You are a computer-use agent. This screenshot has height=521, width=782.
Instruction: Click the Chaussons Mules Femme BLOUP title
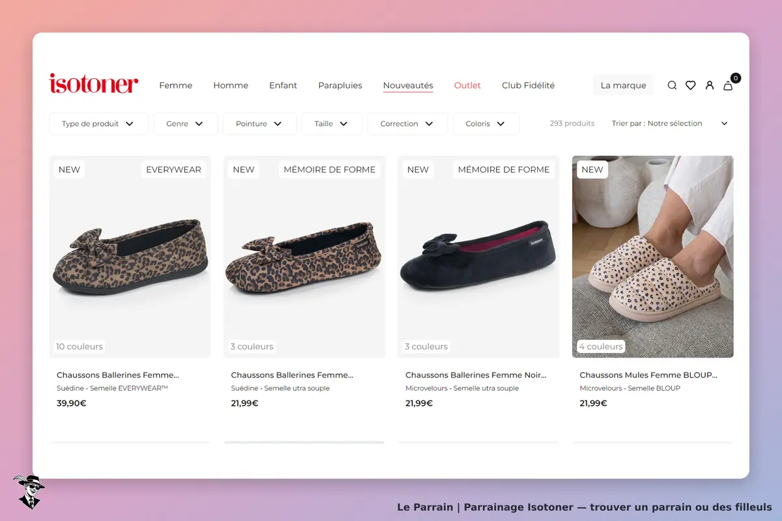pos(648,375)
